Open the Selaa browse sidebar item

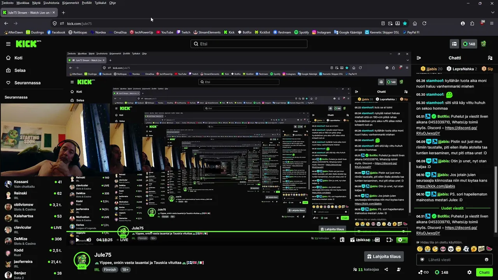[x=16, y=70]
